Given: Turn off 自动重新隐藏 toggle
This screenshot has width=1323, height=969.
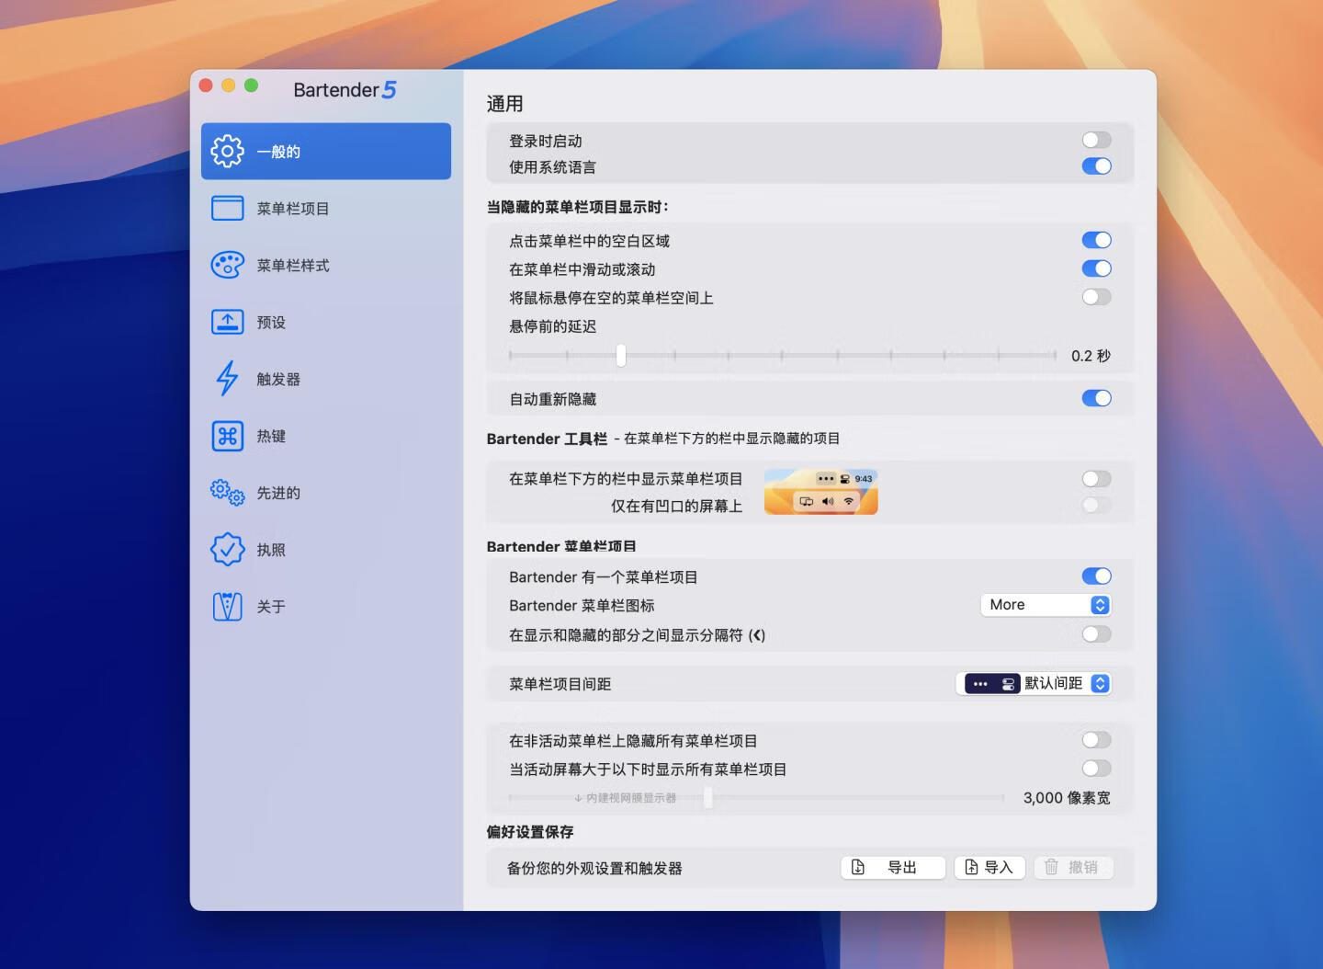Looking at the screenshot, I should (1096, 398).
